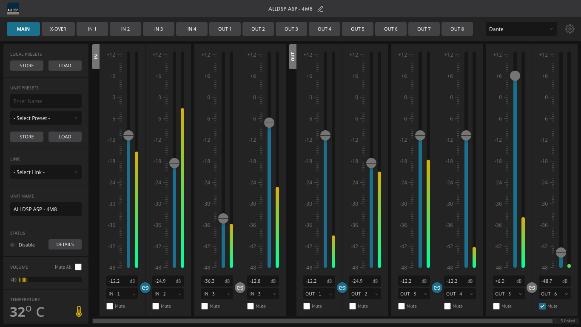The image size is (581, 327).
Task: Open the OUT 4 tab
Action: coord(325,29)
